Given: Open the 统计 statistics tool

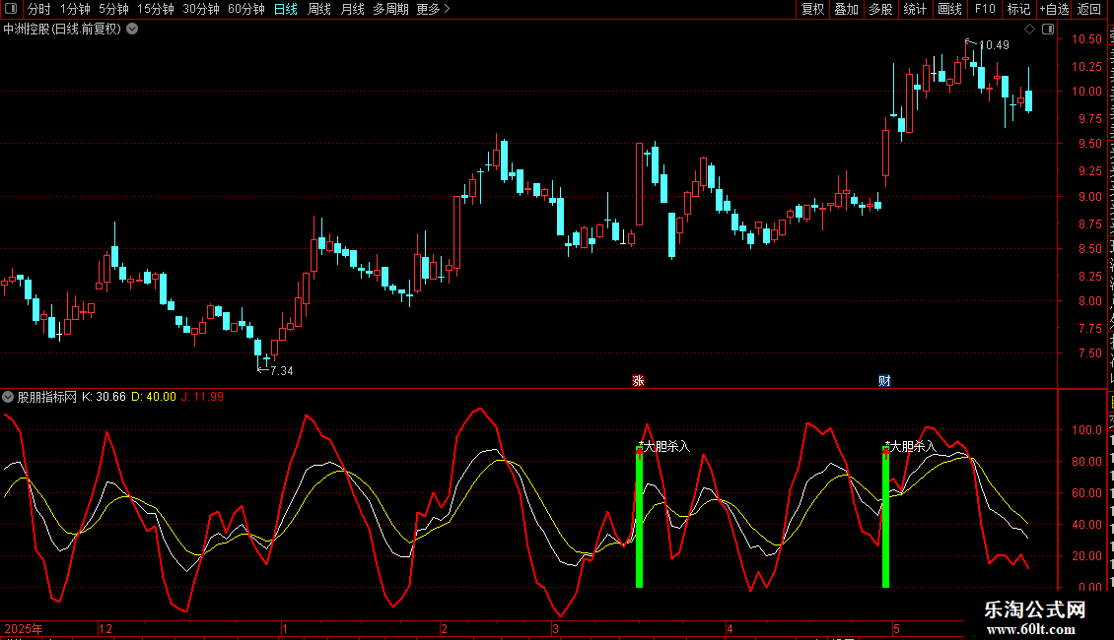Looking at the screenshot, I should [915, 9].
